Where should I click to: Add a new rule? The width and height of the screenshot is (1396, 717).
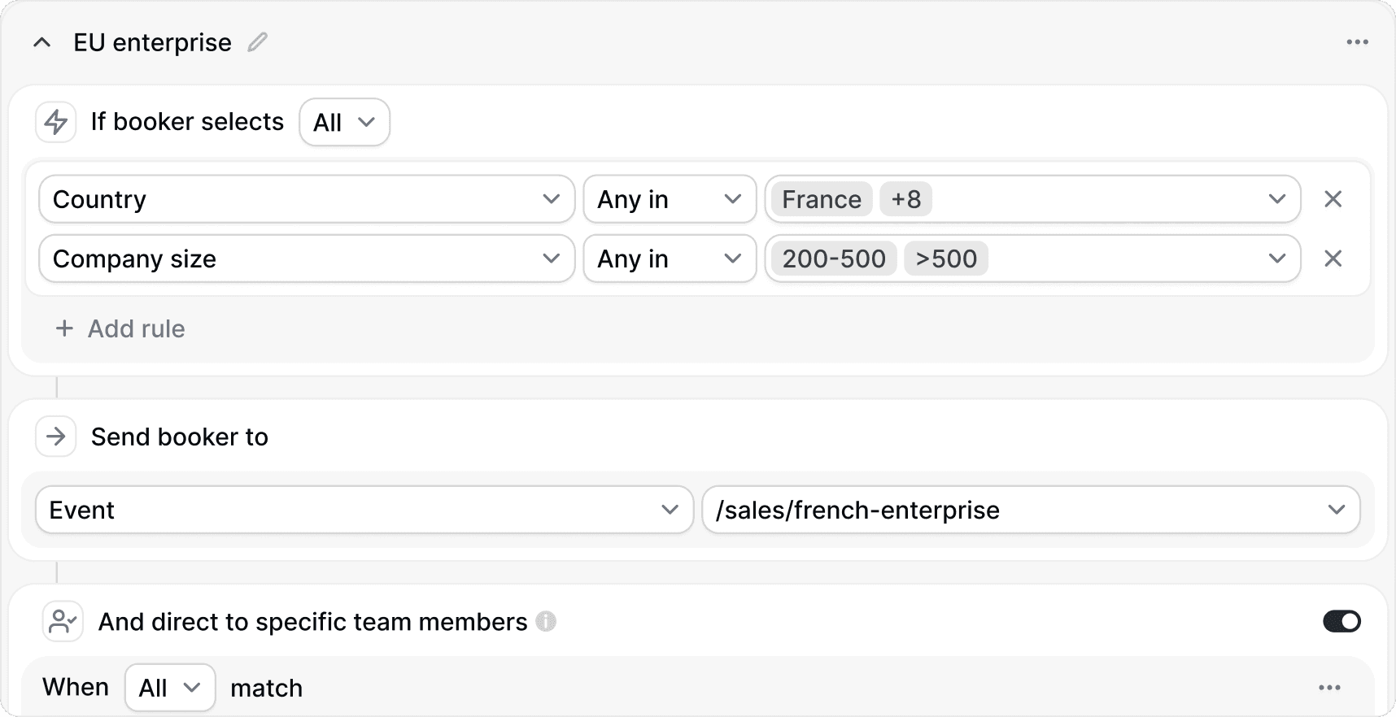coord(120,328)
